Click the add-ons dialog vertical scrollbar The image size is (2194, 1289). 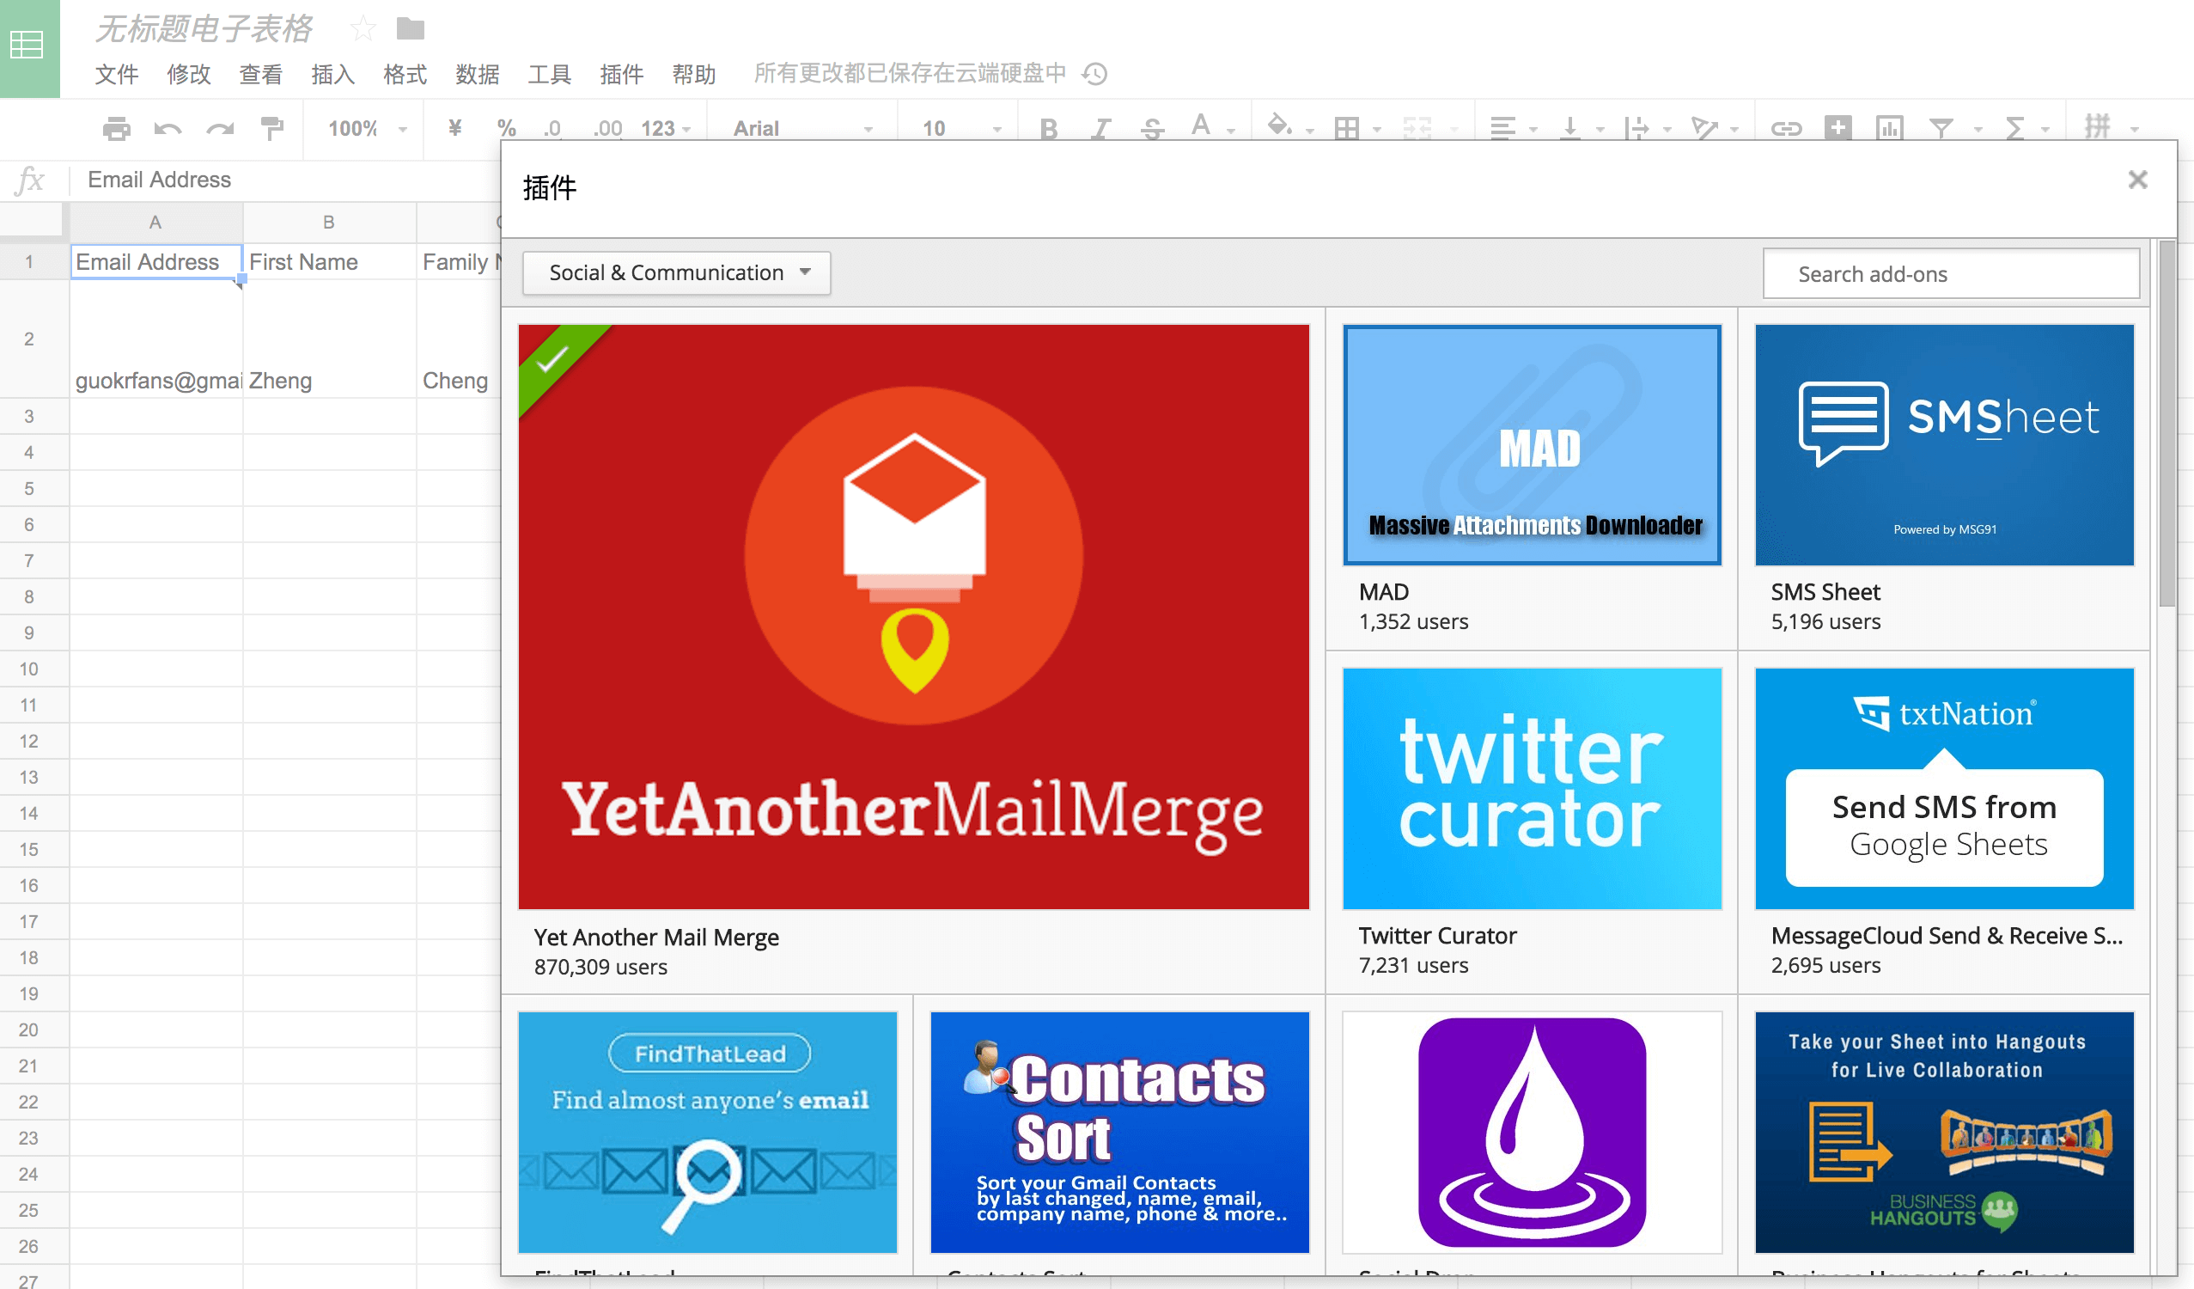[x=2167, y=423]
